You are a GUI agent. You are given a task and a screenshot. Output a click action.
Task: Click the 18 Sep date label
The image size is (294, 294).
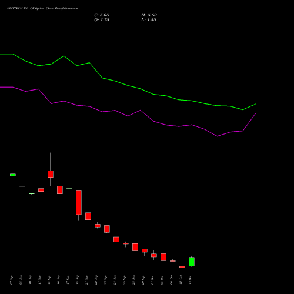pos(77,280)
